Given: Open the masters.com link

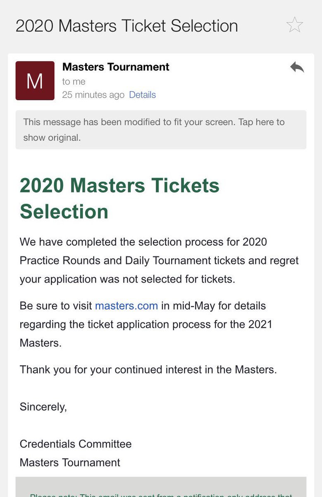Looking at the screenshot, I should (x=126, y=306).
